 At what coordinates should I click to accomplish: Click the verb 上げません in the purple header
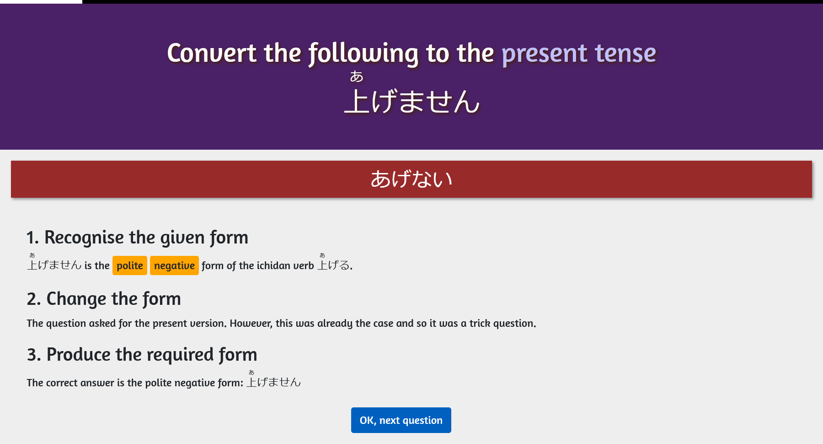411,102
